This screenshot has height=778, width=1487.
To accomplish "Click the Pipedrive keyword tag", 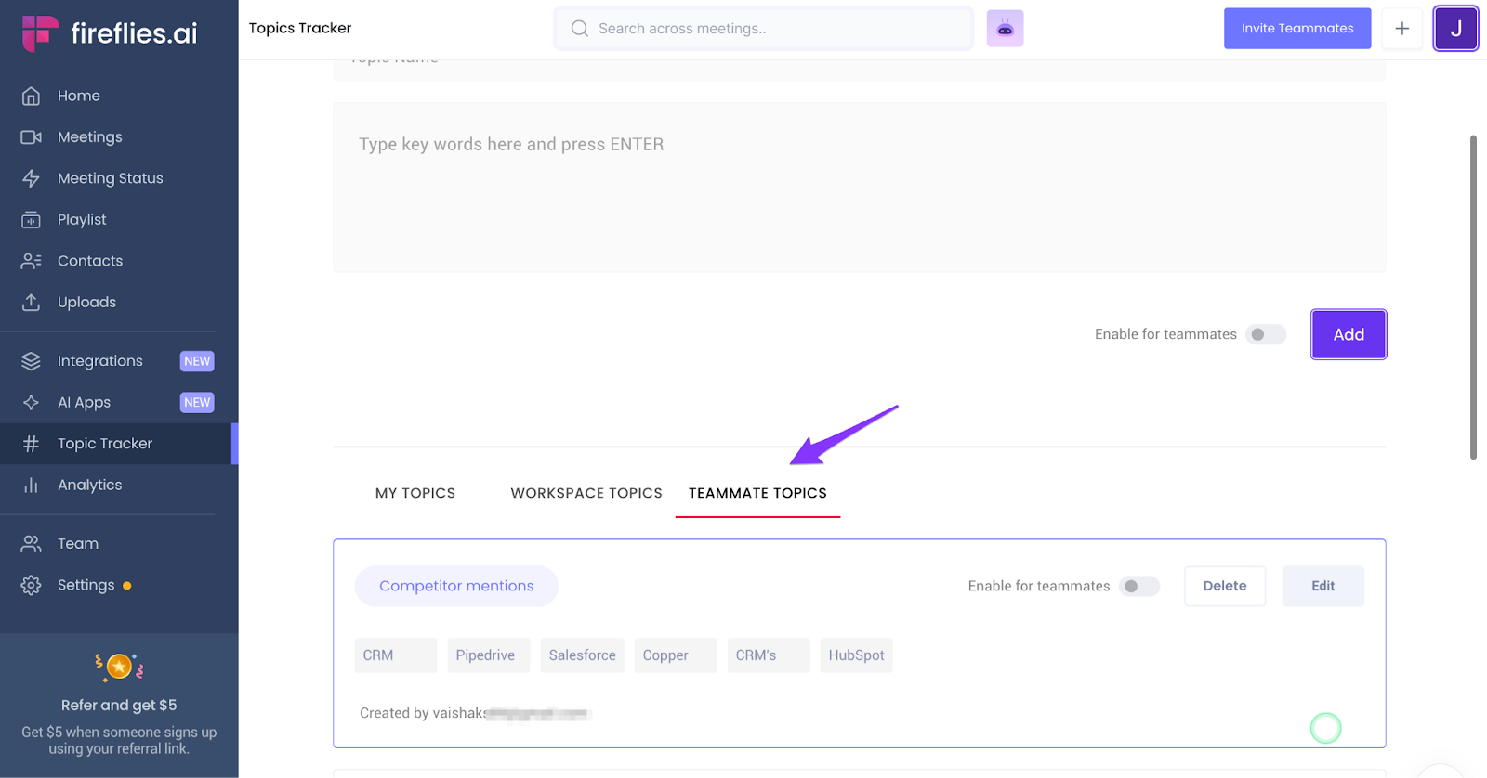I will pyautogui.click(x=488, y=655).
